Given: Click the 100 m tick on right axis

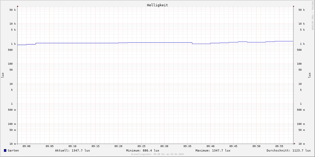Looking at the screenshot, I should click(301, 124).
